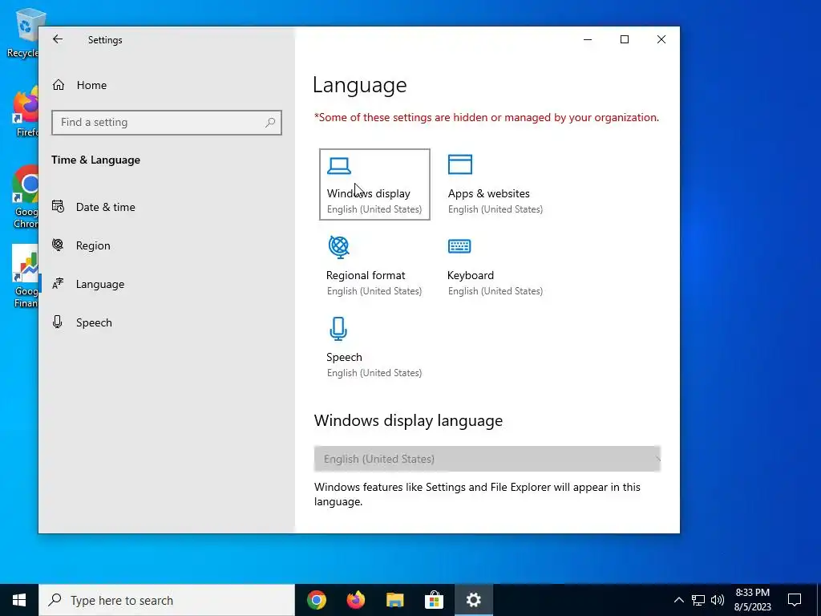Select the Google Finance desktop shortcut
This screenshot has height=616, width=821.
pyautogui.click(x=25, y=276)
